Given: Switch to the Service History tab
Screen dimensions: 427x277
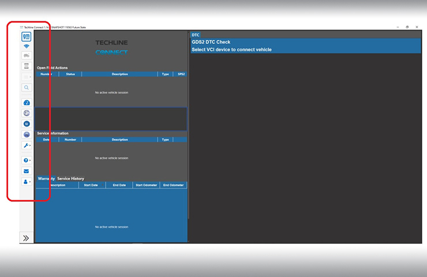Looking at the screenshot, I should pyautogui.click(x=70, y=179).
